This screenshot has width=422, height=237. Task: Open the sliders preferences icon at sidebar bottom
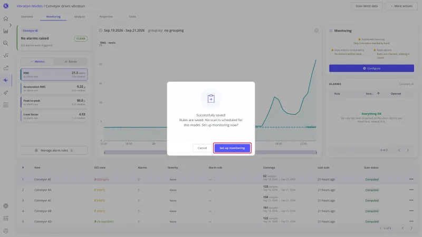click(x=6, y=218)
